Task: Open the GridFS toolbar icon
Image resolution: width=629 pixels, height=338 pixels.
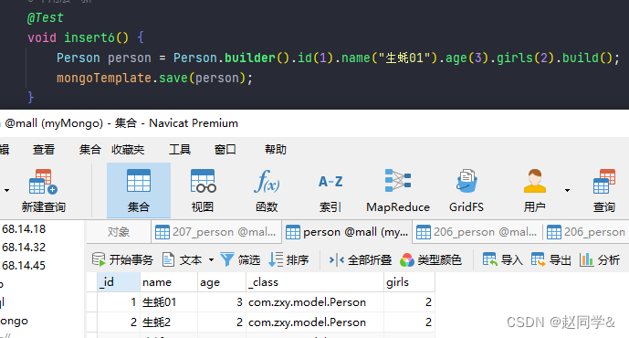Action: [x=467, y=191]
